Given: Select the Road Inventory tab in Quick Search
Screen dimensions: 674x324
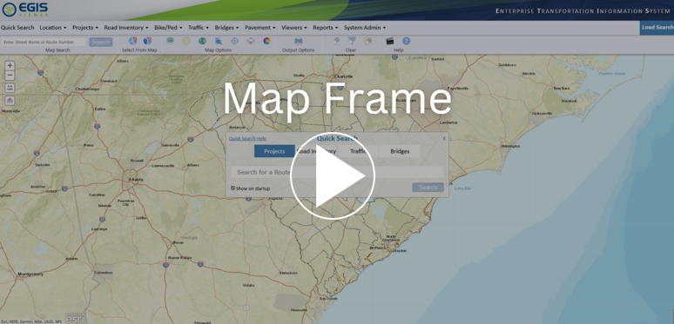Looking at the screenshot, I should [316, 151].
